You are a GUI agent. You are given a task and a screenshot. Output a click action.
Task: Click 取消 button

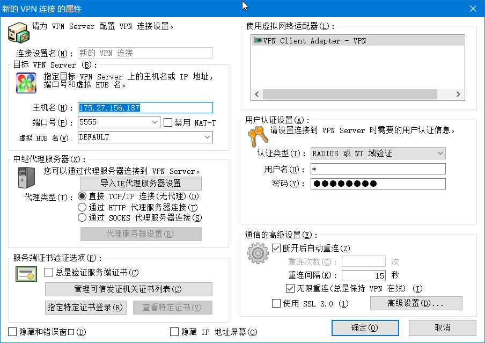point(442,328)
